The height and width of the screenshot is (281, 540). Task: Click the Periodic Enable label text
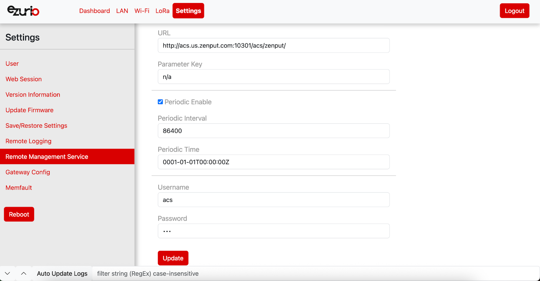(x=188, y=102)
